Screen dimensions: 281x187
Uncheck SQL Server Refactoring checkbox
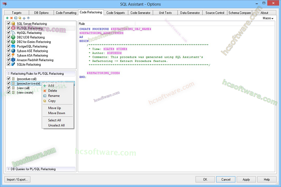(x=9, y=23)
